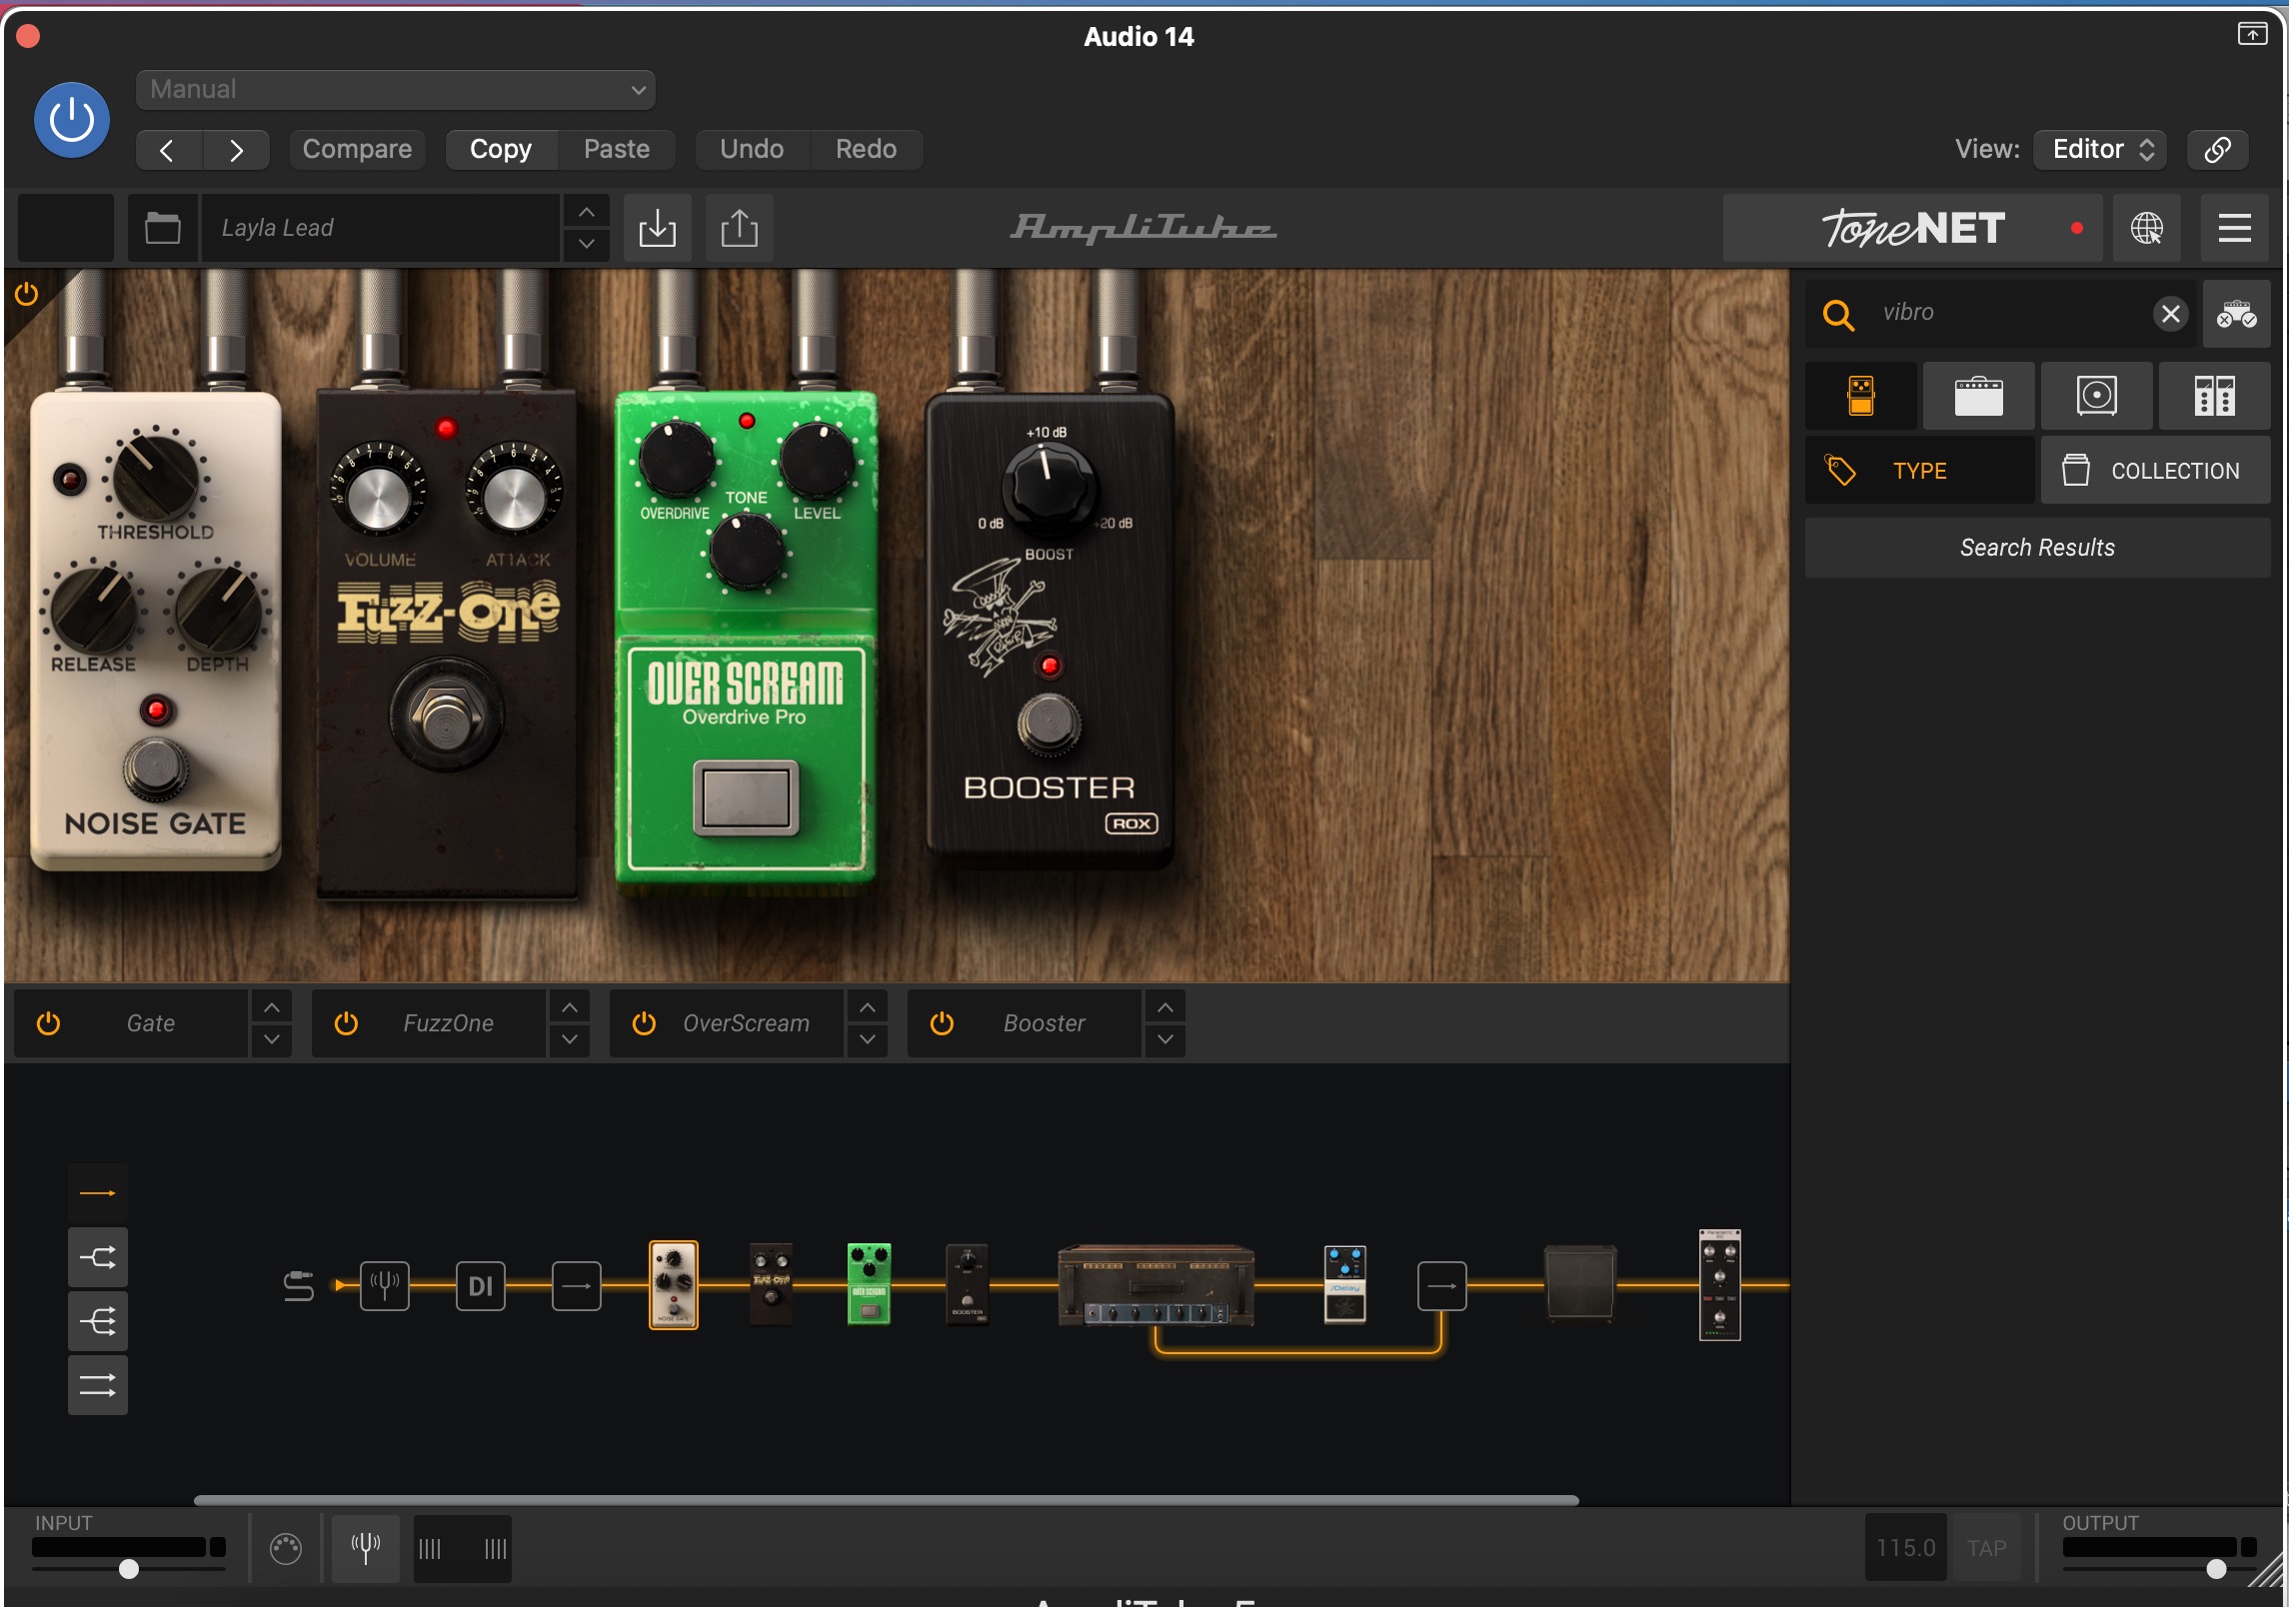Image resolution: width=2289 pixels, height=1607 pixels.
Task: Click the TAP tempo button
Action: (x=1986, y=1549)
